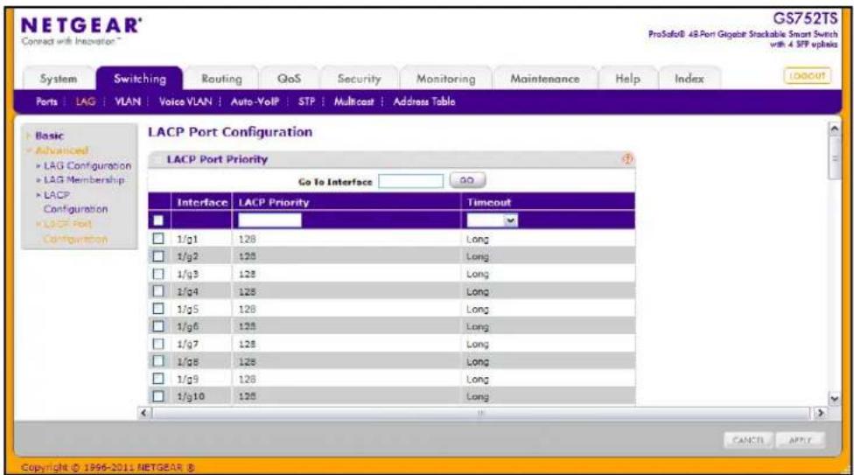
Task: Check the box for interface 1/g4
Action: 158,291
